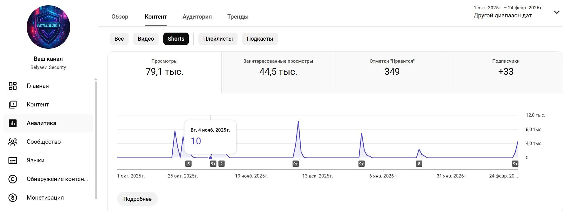Select the Все content filter chip
Image resolution: width=563 pixels, height=212 pixels.
[119, 39]
